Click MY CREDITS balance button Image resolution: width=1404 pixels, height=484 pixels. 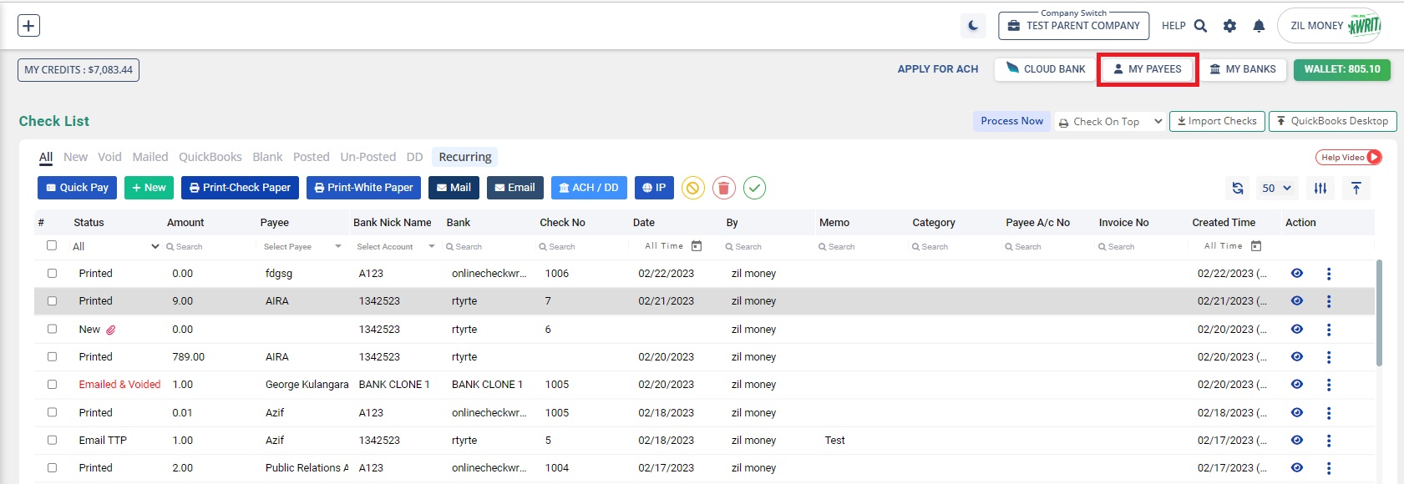[79, 70]
